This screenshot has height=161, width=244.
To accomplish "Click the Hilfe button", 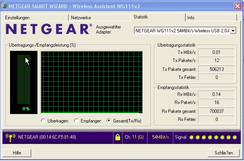I will click(x=17, y=153).
